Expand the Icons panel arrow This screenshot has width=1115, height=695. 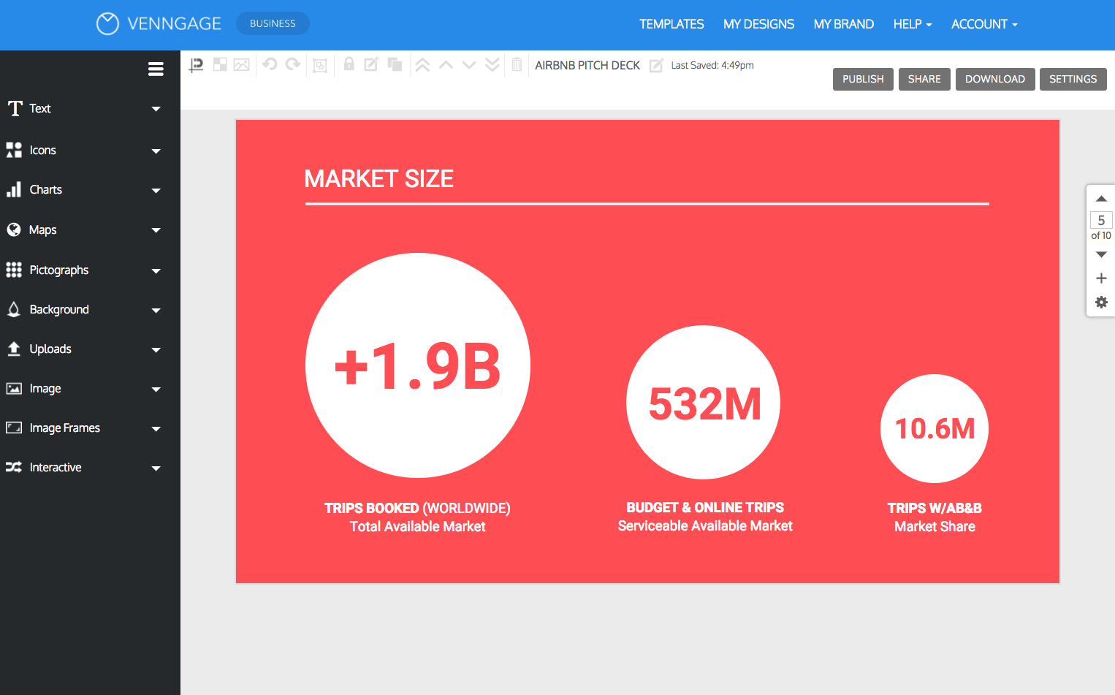[x=156, y=151]
